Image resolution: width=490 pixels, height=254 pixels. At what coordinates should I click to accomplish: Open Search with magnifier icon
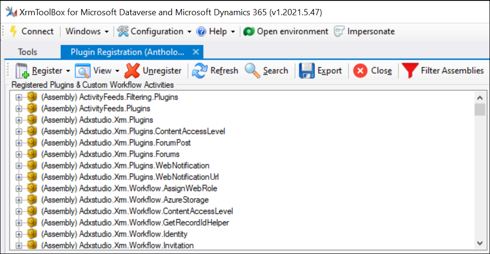point(252,71)
